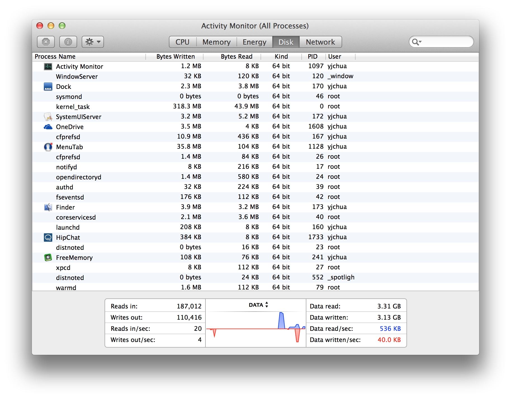
Task: Sort by PID column header
Action: pyautogui.click(x=314, y=57)
